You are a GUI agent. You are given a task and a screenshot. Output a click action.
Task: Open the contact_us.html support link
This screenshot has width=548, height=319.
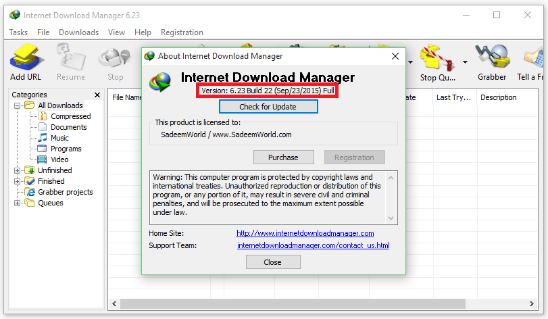click(313, 245)
